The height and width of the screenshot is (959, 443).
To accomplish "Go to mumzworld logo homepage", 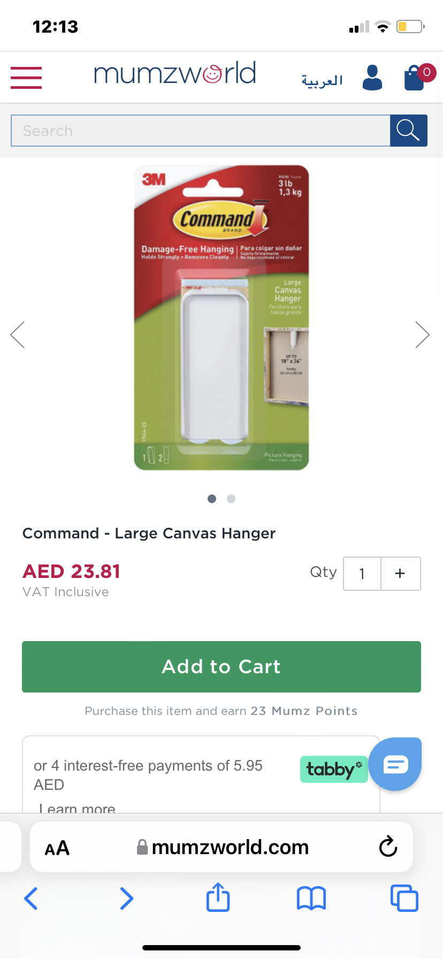I will 175,73.
